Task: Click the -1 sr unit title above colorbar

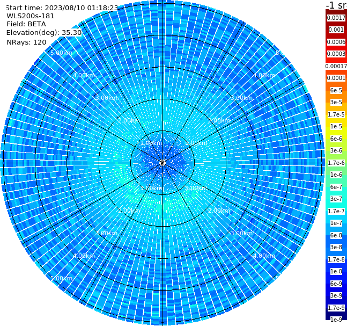Action: [x=336, y=5]
